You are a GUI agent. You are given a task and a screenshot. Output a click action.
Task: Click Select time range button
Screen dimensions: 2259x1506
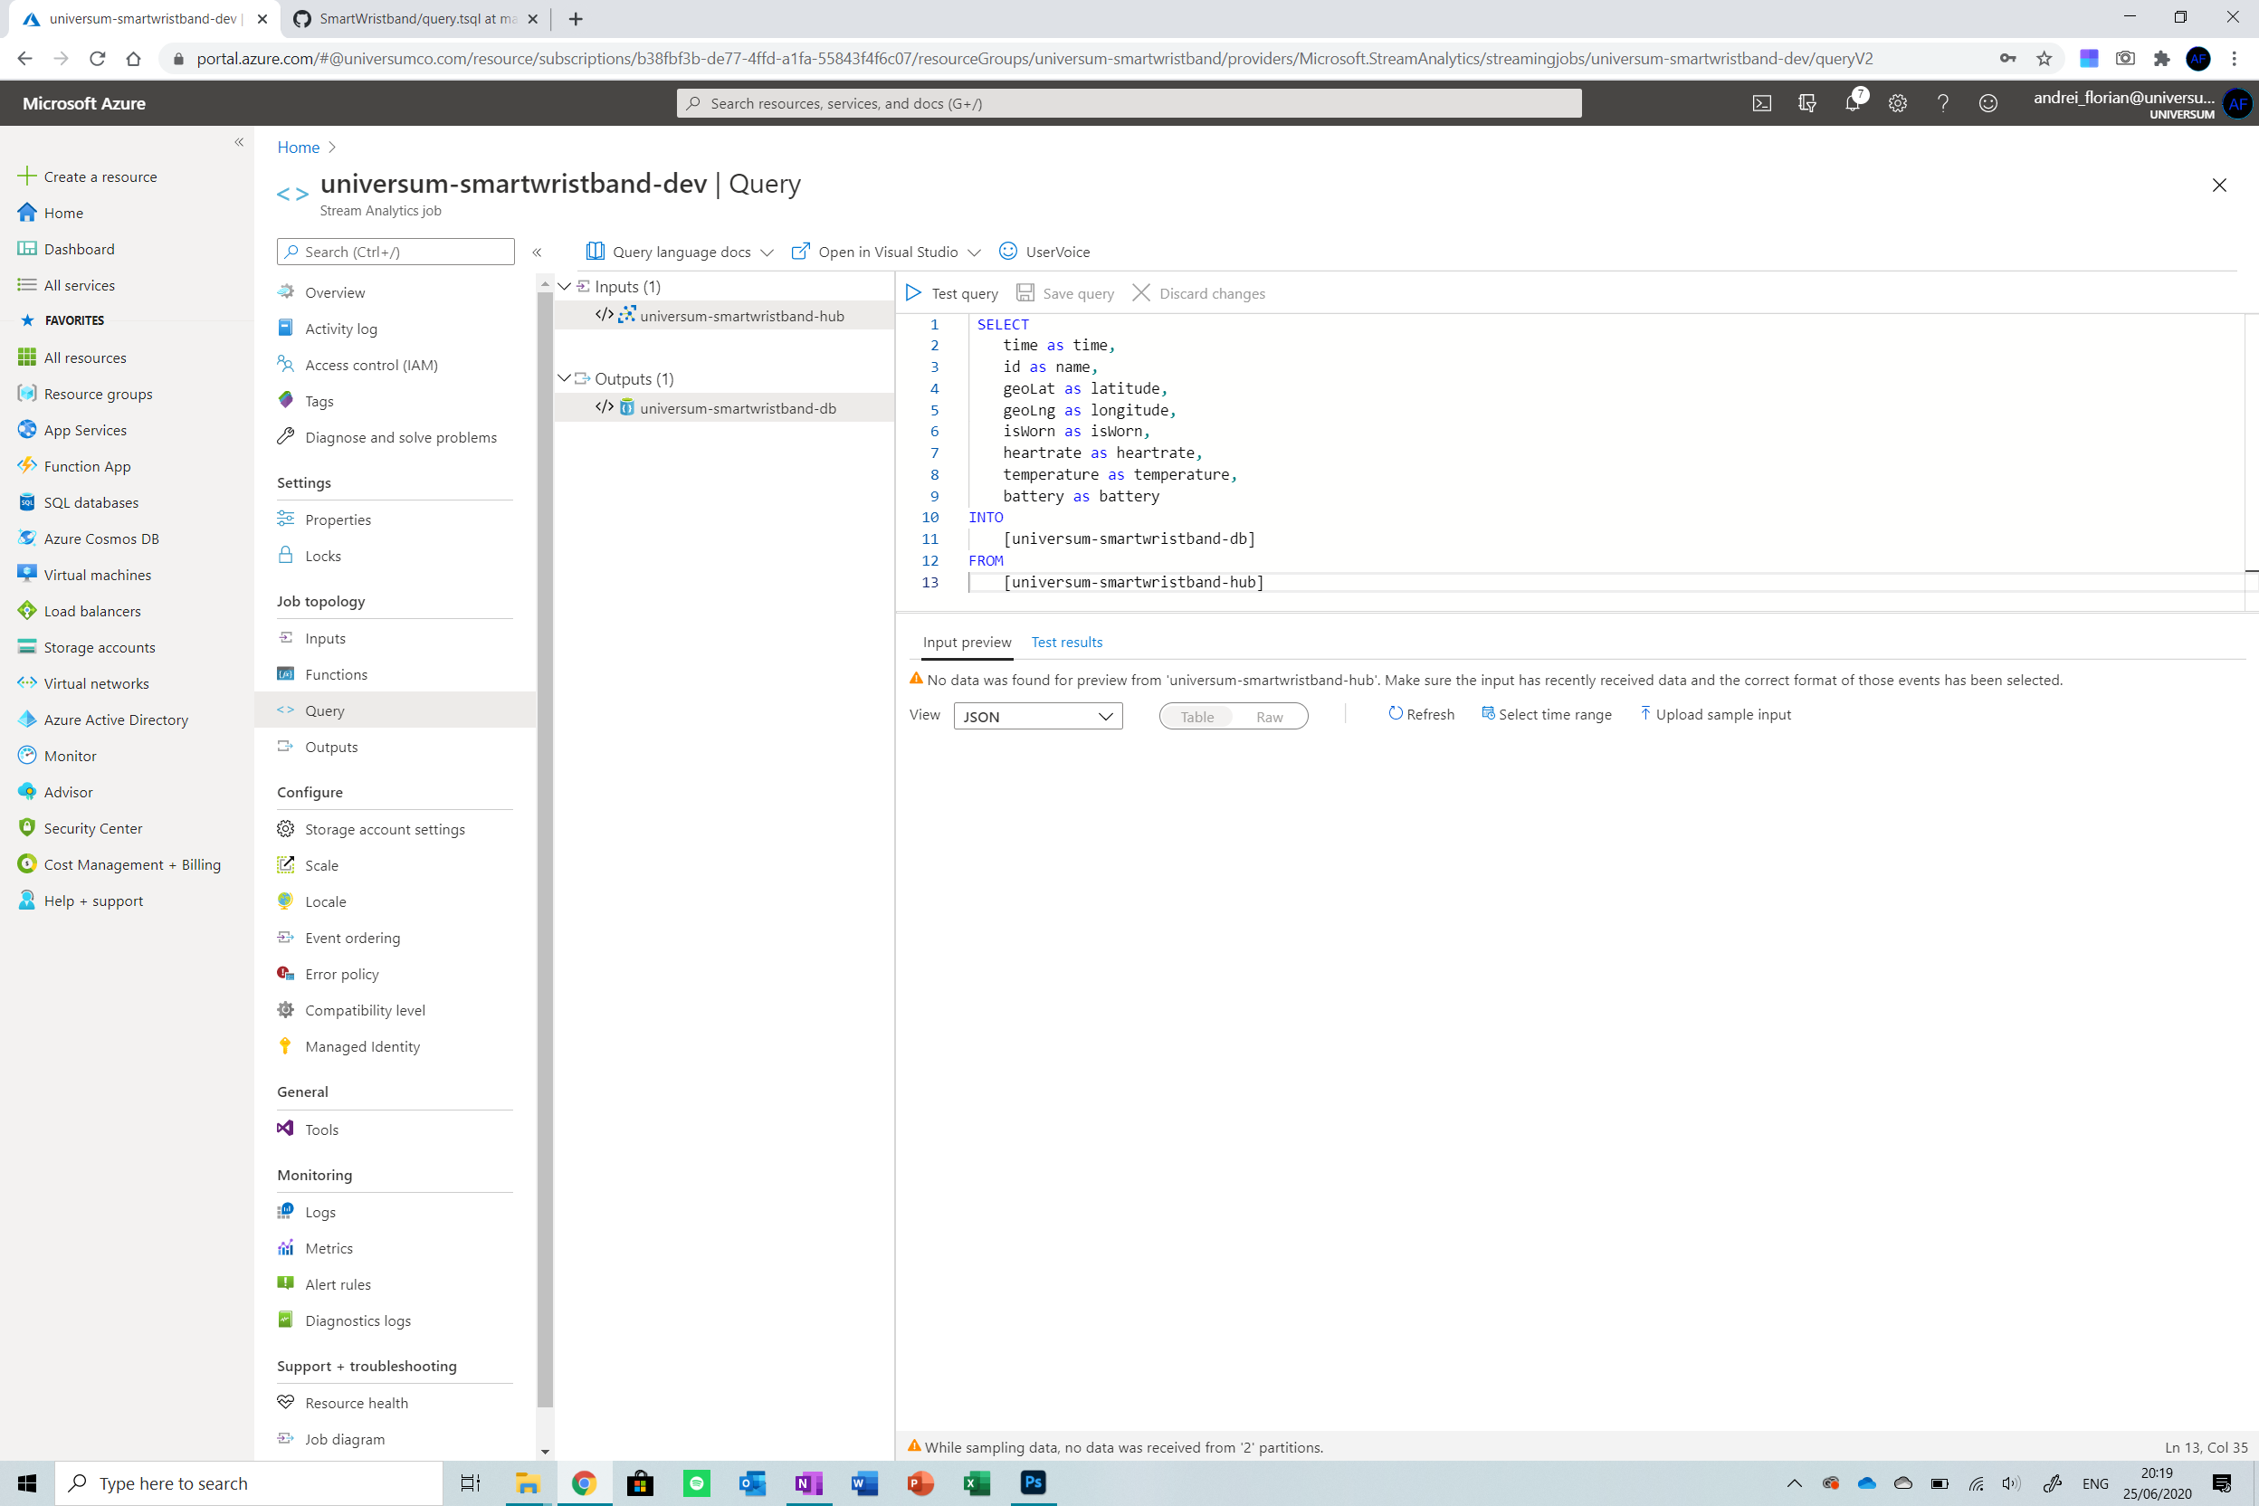(x=1546, y=715)
